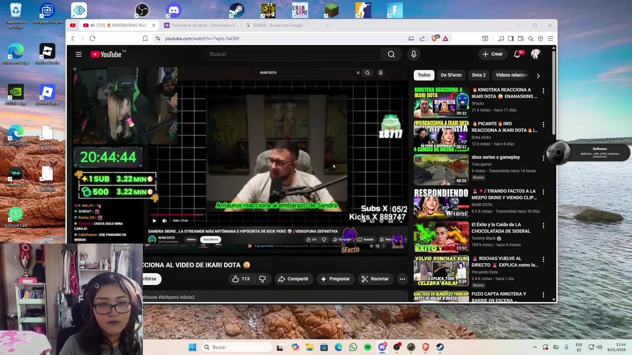Close the SANDRASKINS YouTube tab
The image size is (632, 355).
(x=154, y=25)
